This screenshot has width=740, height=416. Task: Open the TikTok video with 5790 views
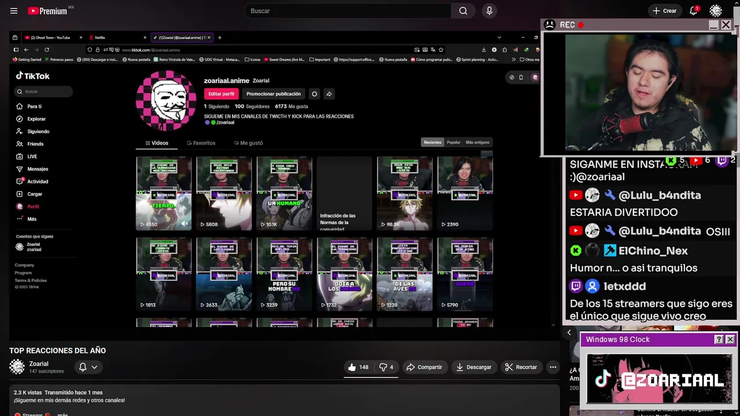(465, 274)
